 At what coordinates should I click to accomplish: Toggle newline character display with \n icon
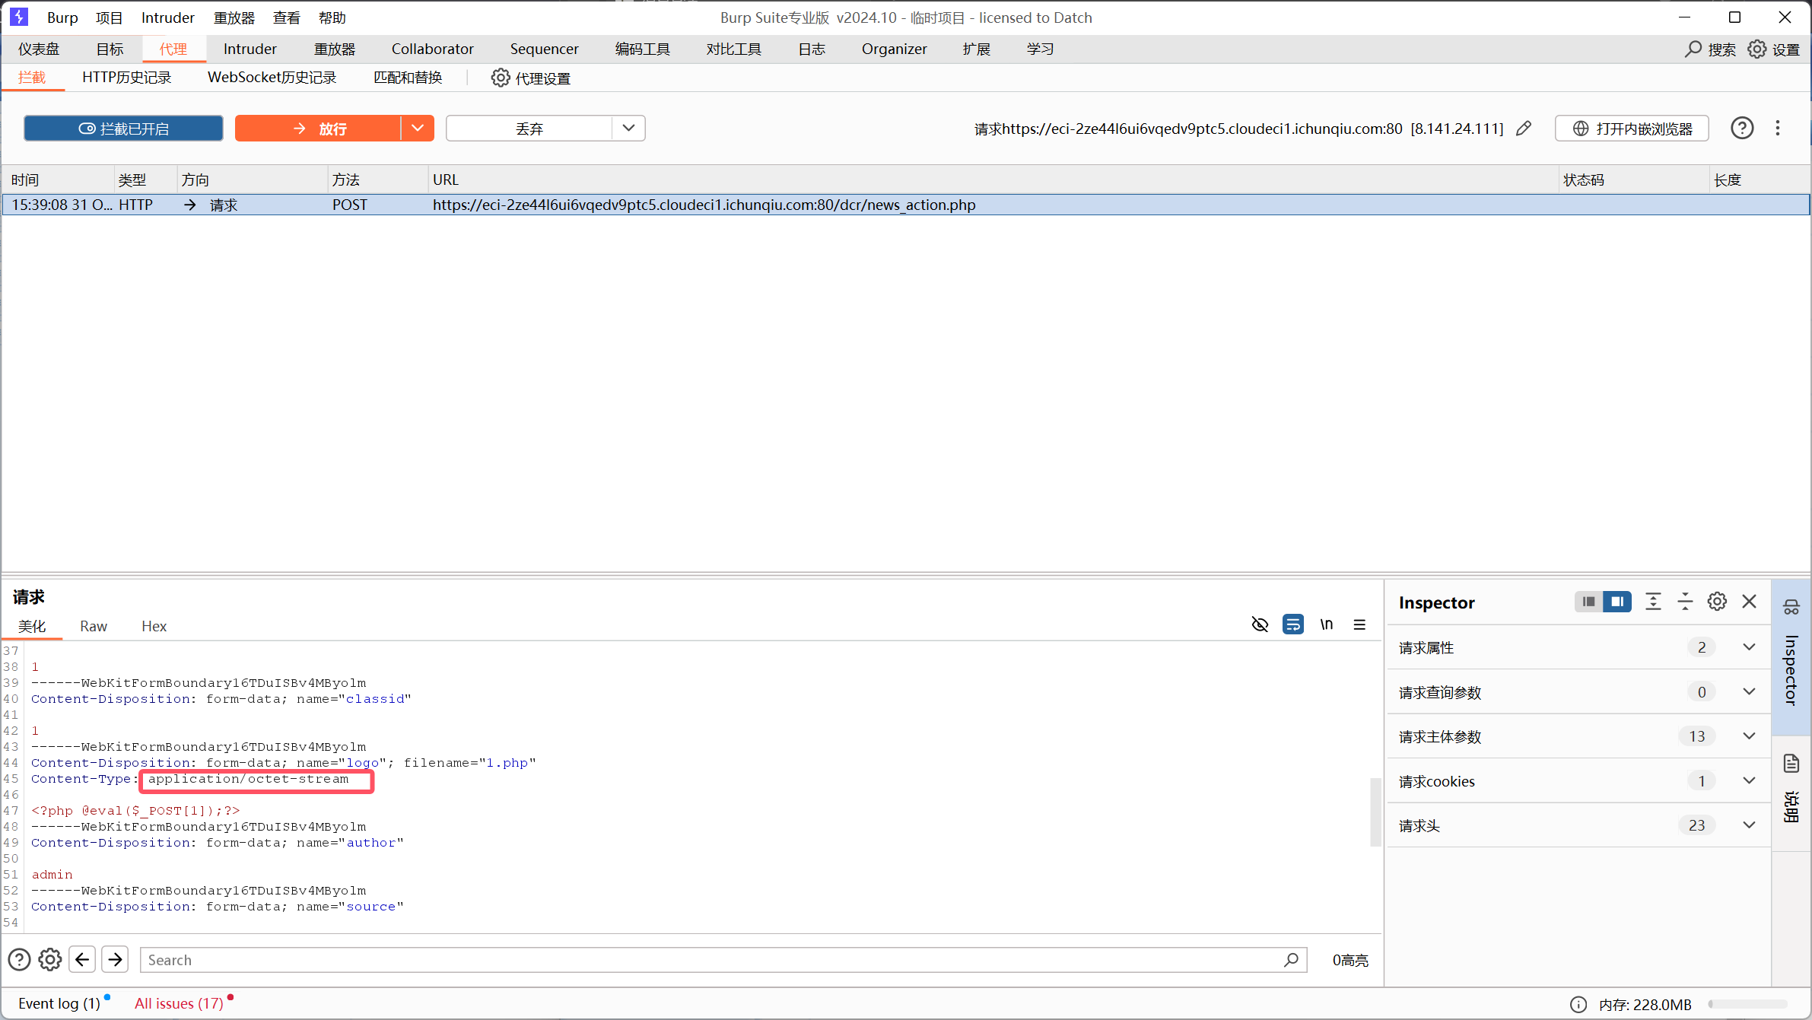tap(1327, 624)
